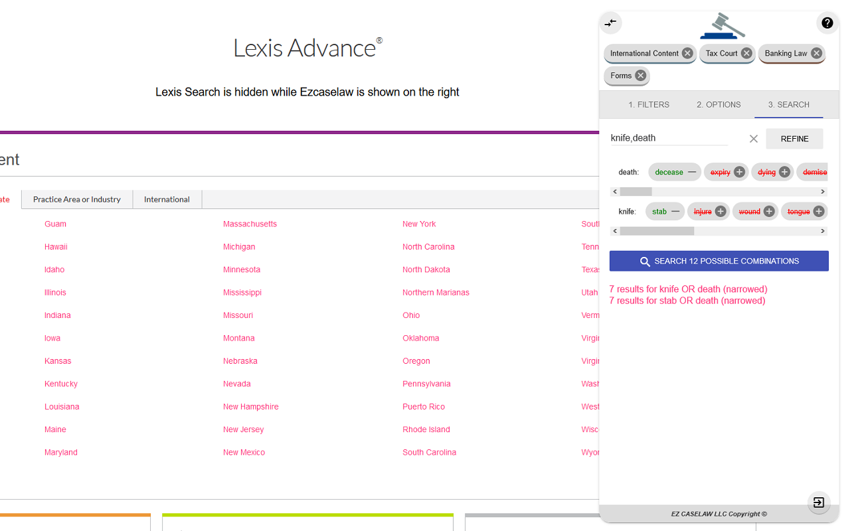Image resolution: width=850 pixels, height=531 pixels.
Task: Open the Maryland jurisdiction link
Action: [61, 453]
